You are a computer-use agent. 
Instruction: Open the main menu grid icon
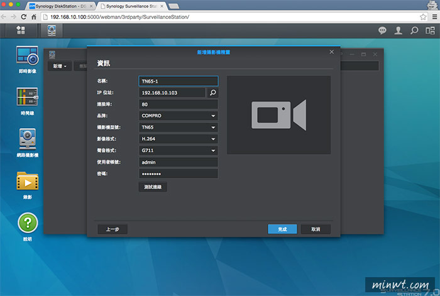[21, 30]
